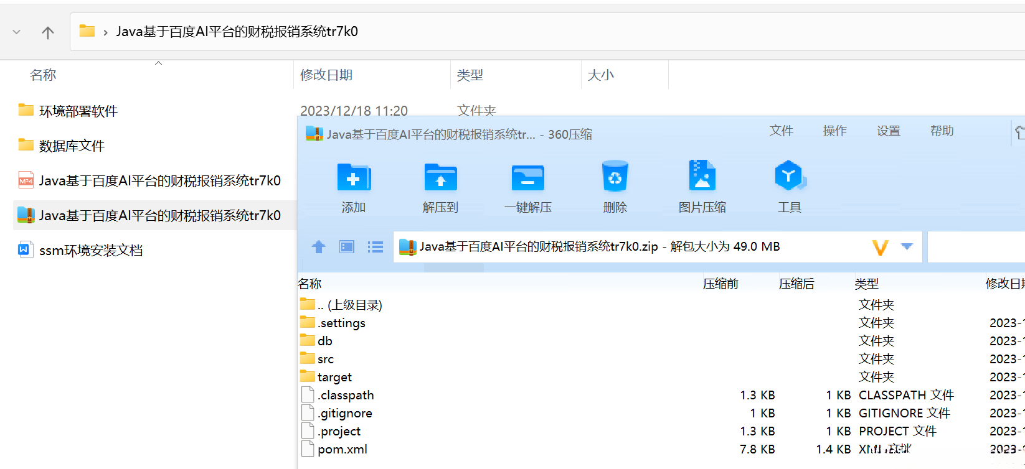
Task: Click the folder icon in Explorer address bar
Action: [x=87, y=31]
